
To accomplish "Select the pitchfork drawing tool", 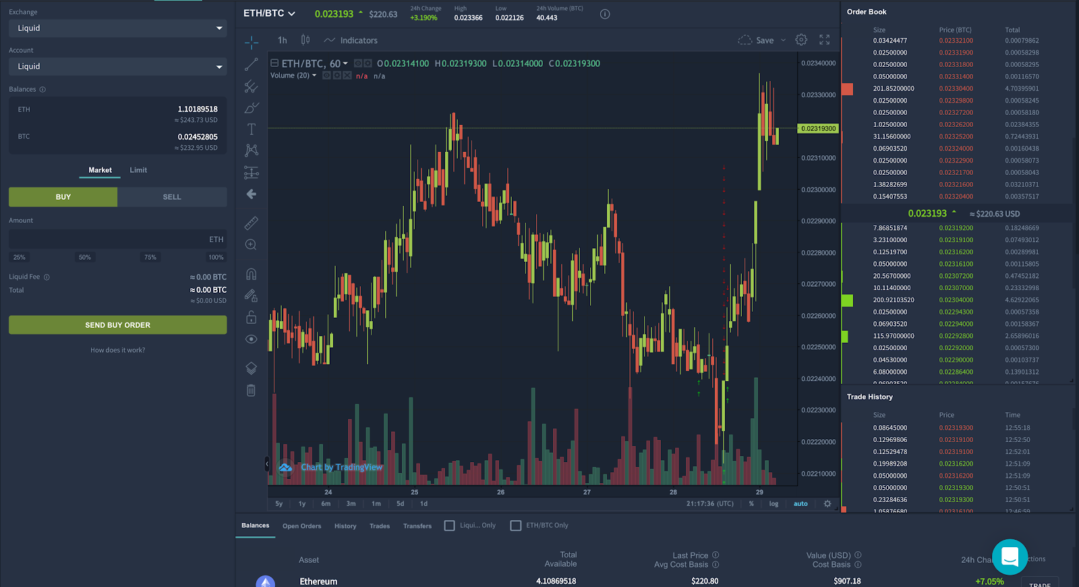I will click(x=251, y=86).
